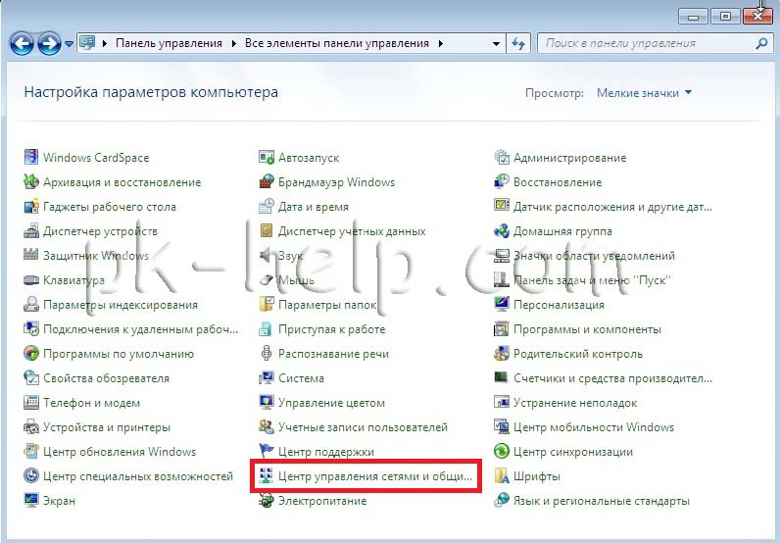Screen dimensions: 780x543
Task: Click the refresh button beside address bar
Action: click(x=518, y=43)
